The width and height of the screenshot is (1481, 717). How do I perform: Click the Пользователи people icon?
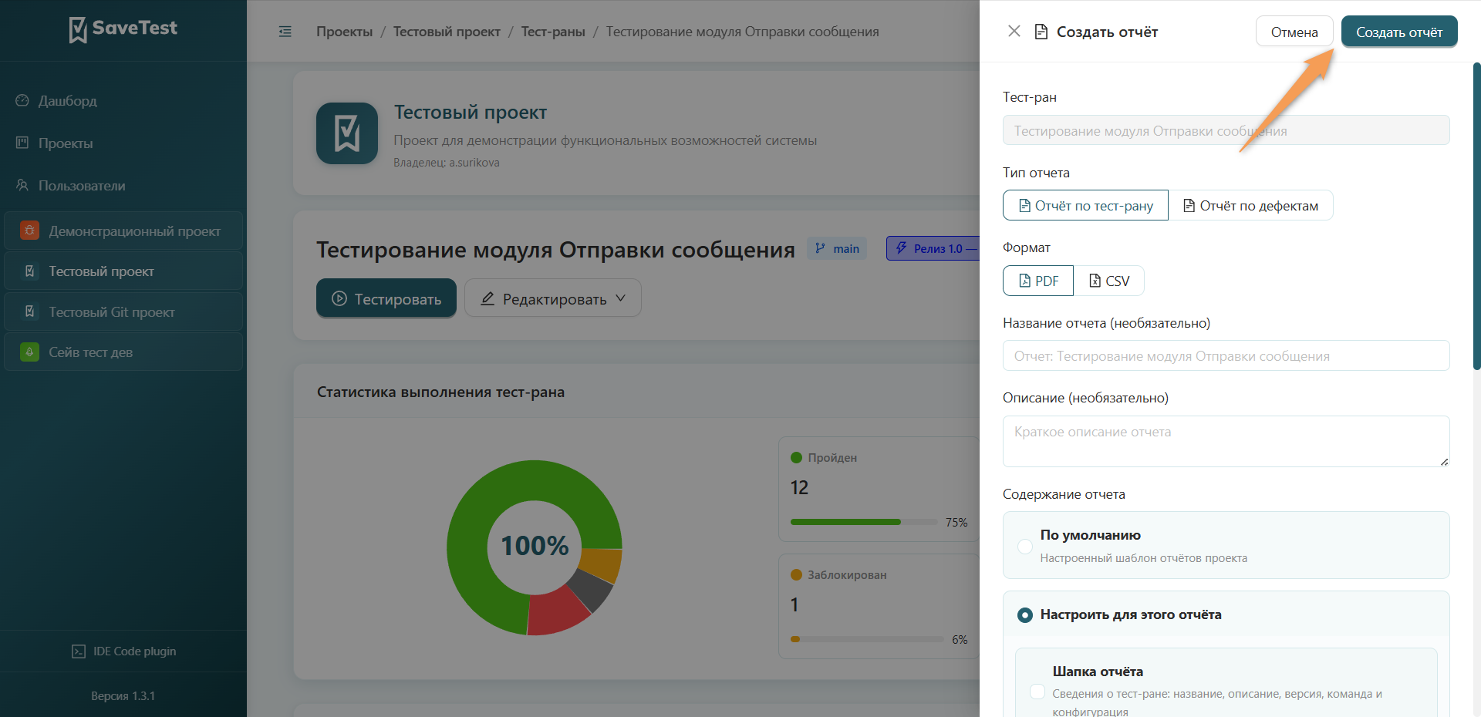[22, 185]
